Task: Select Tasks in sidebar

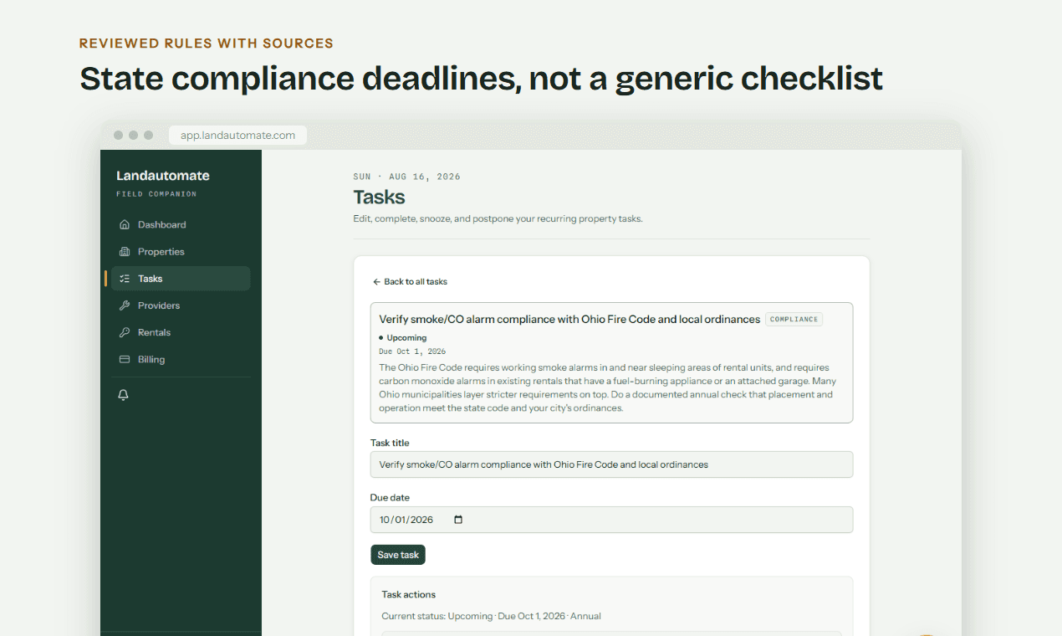Action: coord(181,279)
